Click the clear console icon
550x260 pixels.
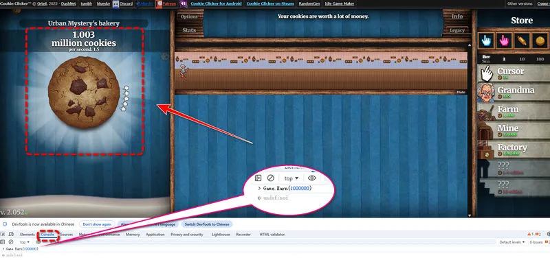11,241
